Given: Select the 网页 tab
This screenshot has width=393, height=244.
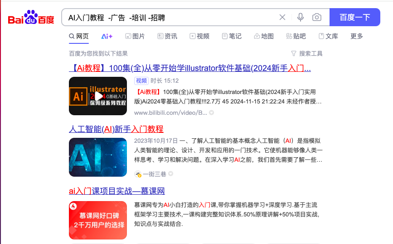Looking at the screenshot, I should (79, 37).
